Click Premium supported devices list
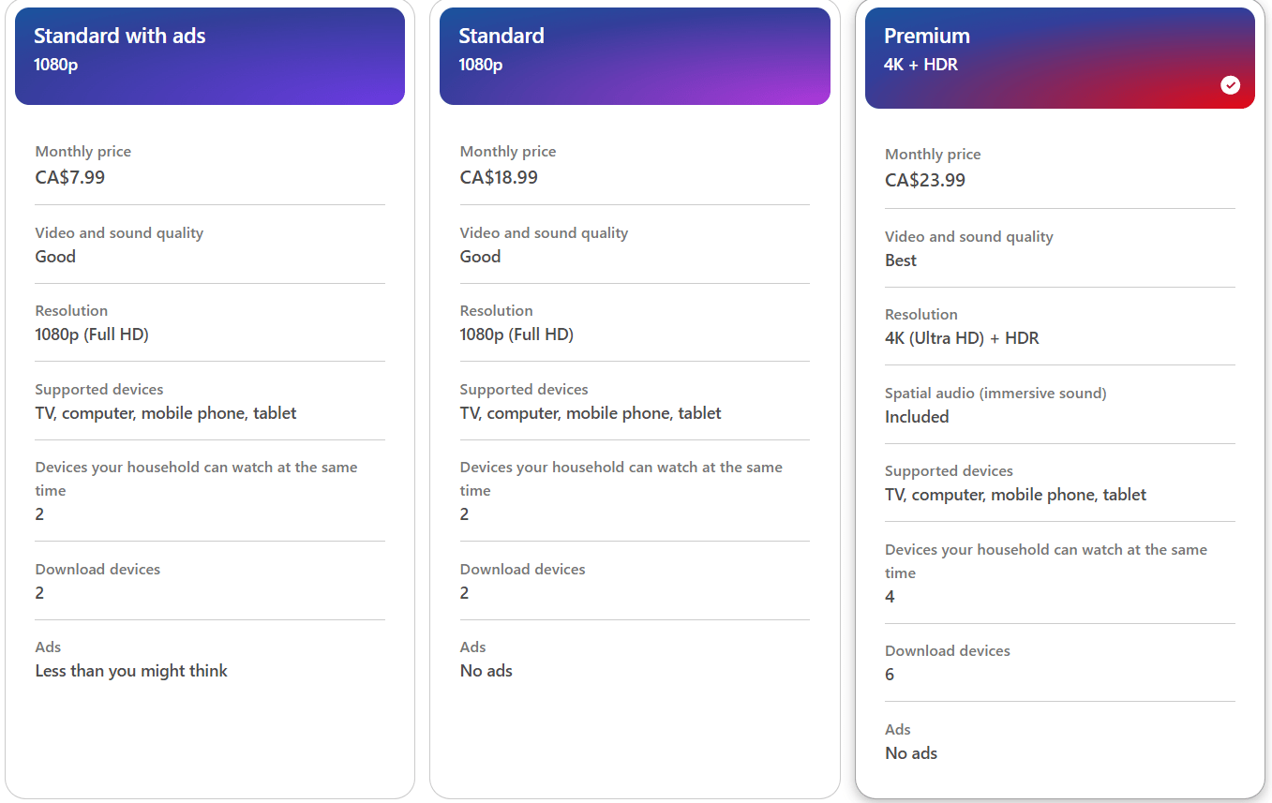 click(x=1015, y=495)
